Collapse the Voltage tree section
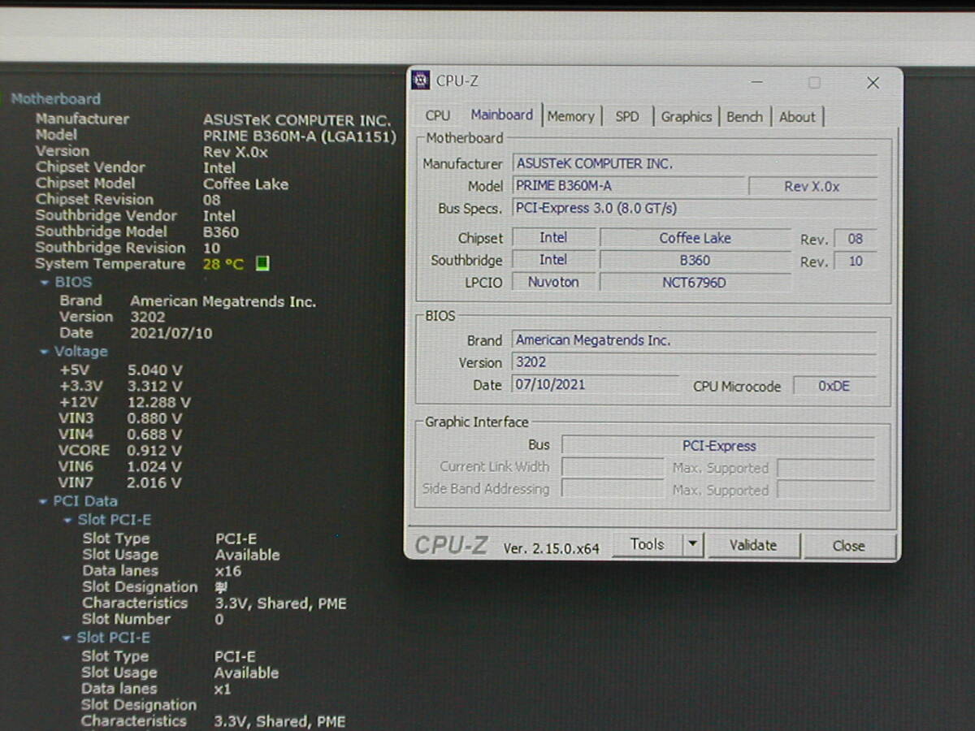975x731 pixels. 44,352
